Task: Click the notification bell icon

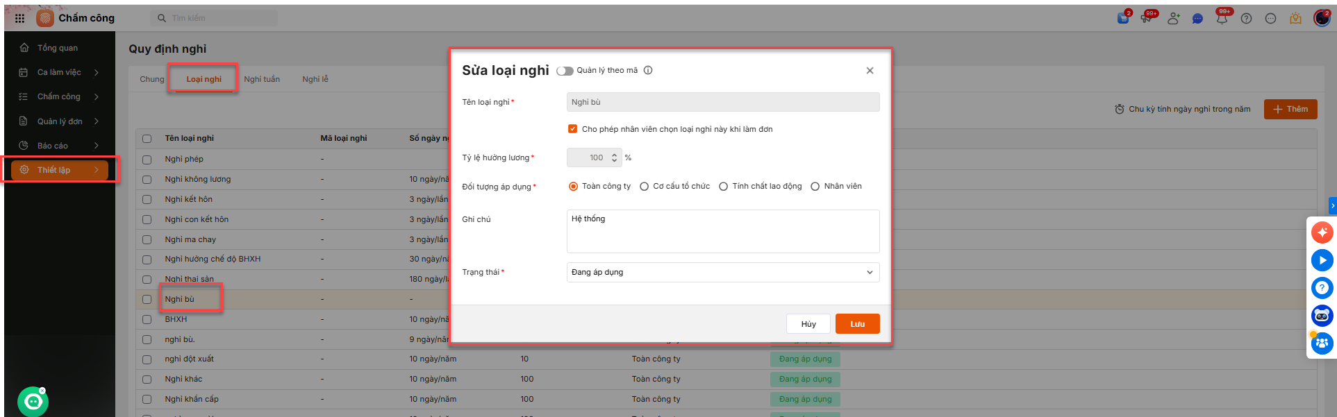Action: pos(1222,19)
